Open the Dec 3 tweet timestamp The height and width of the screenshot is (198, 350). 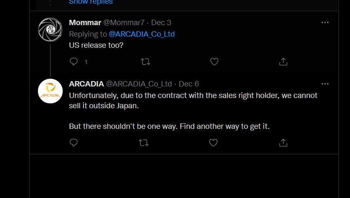(x=161, y=23)
